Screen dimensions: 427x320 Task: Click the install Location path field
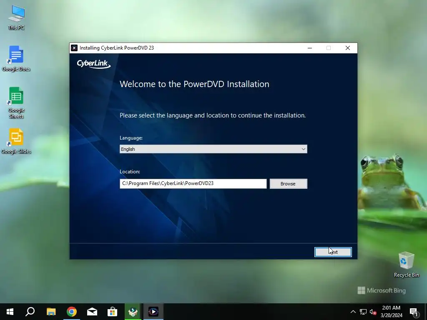pos(193,184)
